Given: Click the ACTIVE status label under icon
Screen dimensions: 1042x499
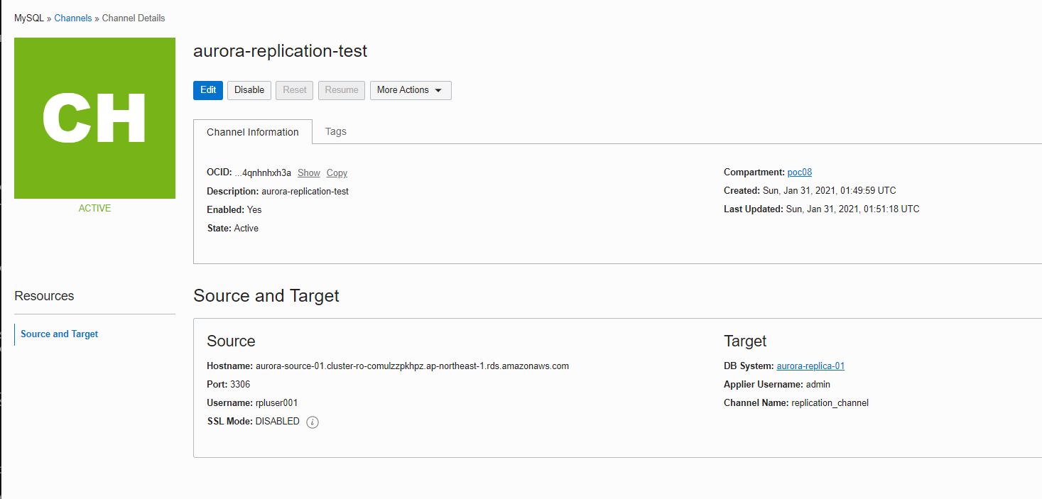Looking at the screenshot, I should 94,209.
